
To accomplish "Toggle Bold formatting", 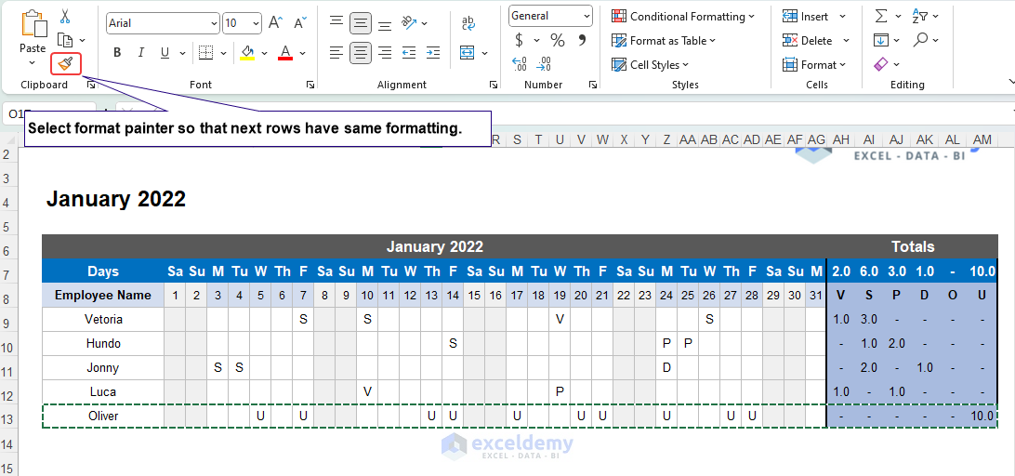I will pyautogui.click(x=117, y=52).
